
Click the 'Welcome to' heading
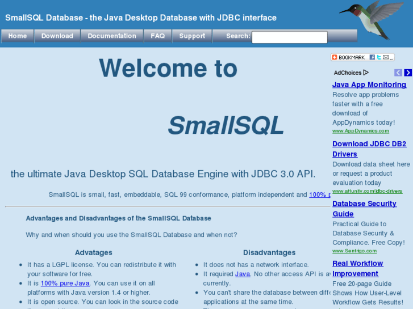168,68
